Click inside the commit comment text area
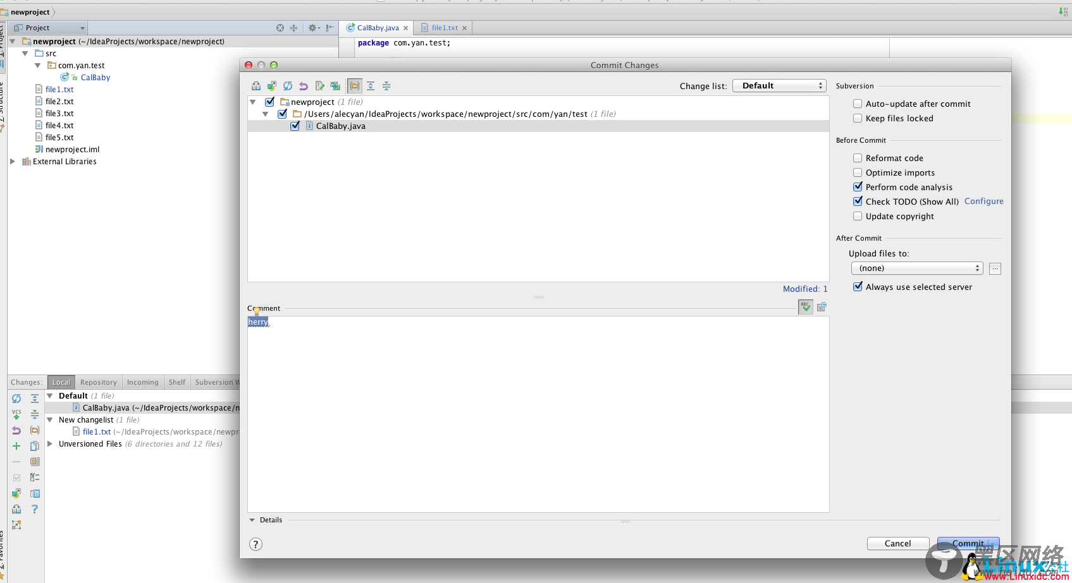This screenshot has height=583, width=1072. point(538,414)
